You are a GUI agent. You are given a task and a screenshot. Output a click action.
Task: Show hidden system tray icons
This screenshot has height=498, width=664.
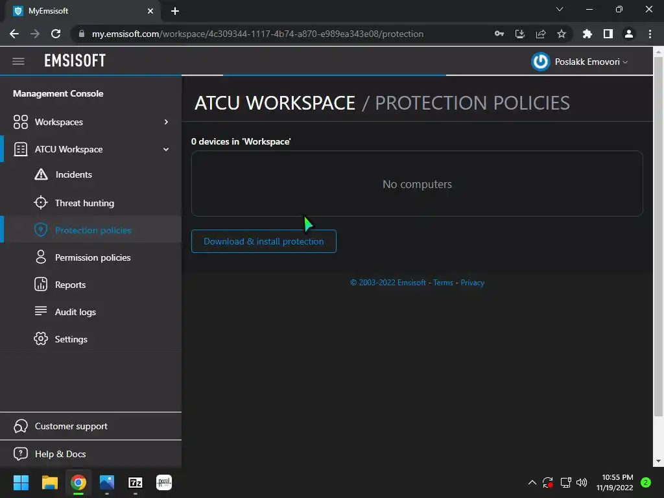[x=532, y=482]
